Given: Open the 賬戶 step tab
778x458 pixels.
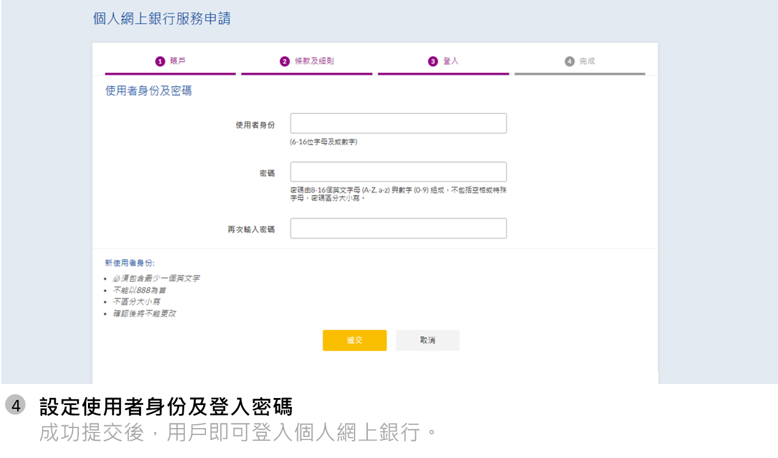Looking at the screenshot, I should pos(178,61).
